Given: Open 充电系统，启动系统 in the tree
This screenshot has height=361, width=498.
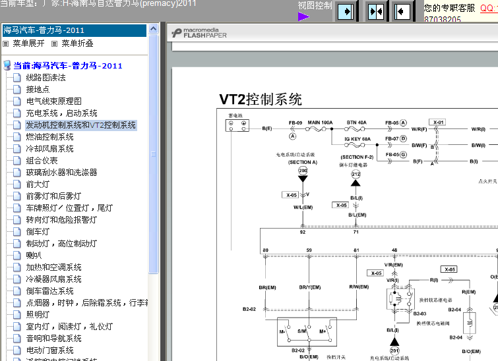Looking at the screenshot, I should point(61,113).
